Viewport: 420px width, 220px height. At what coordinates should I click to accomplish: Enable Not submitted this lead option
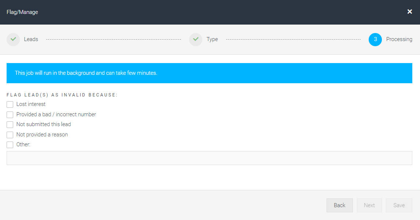tap(10, 125)
